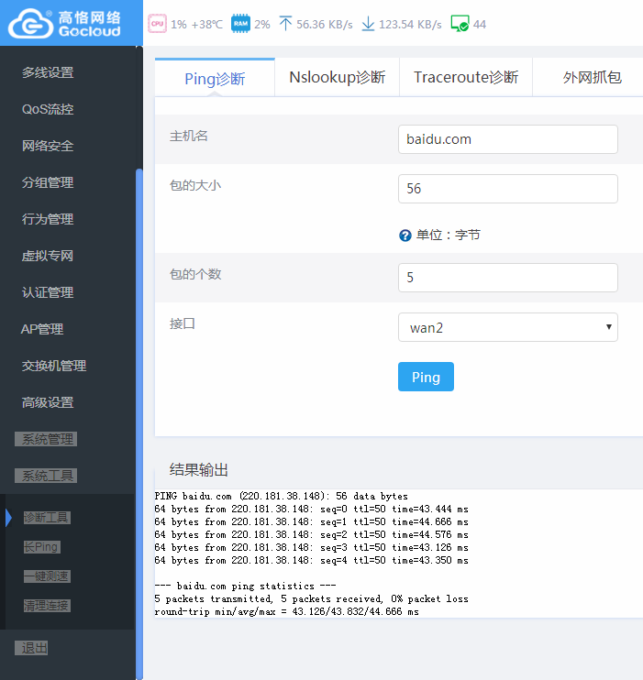Expand the 系统管理 sidebar section
The image size is (643, 680).
point(49,439)
